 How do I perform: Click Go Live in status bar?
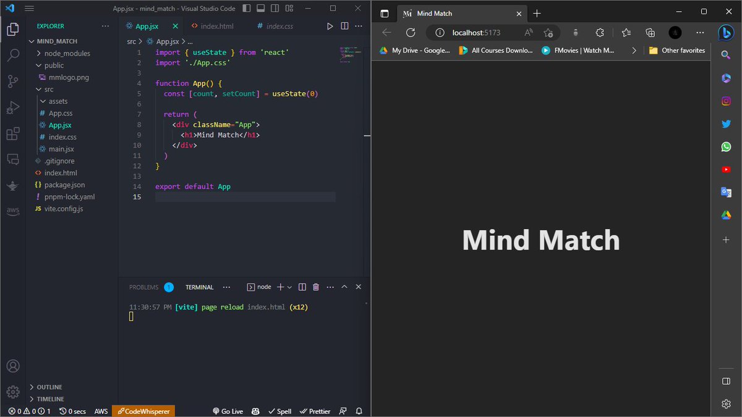[x=228, y=411]
